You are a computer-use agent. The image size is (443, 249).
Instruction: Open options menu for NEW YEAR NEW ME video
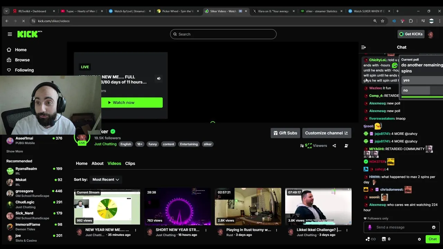(136, 230)
